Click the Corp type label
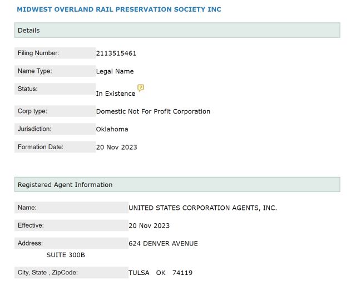This screenshot has height=285, width=356. point(32,111)
